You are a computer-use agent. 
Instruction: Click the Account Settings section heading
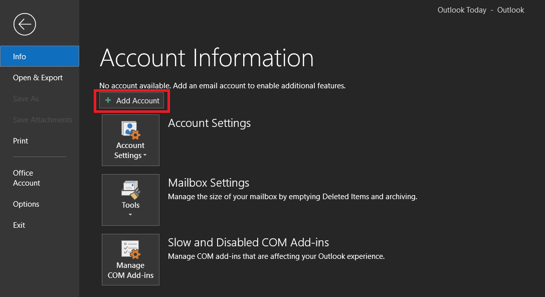tap(209, 123)
